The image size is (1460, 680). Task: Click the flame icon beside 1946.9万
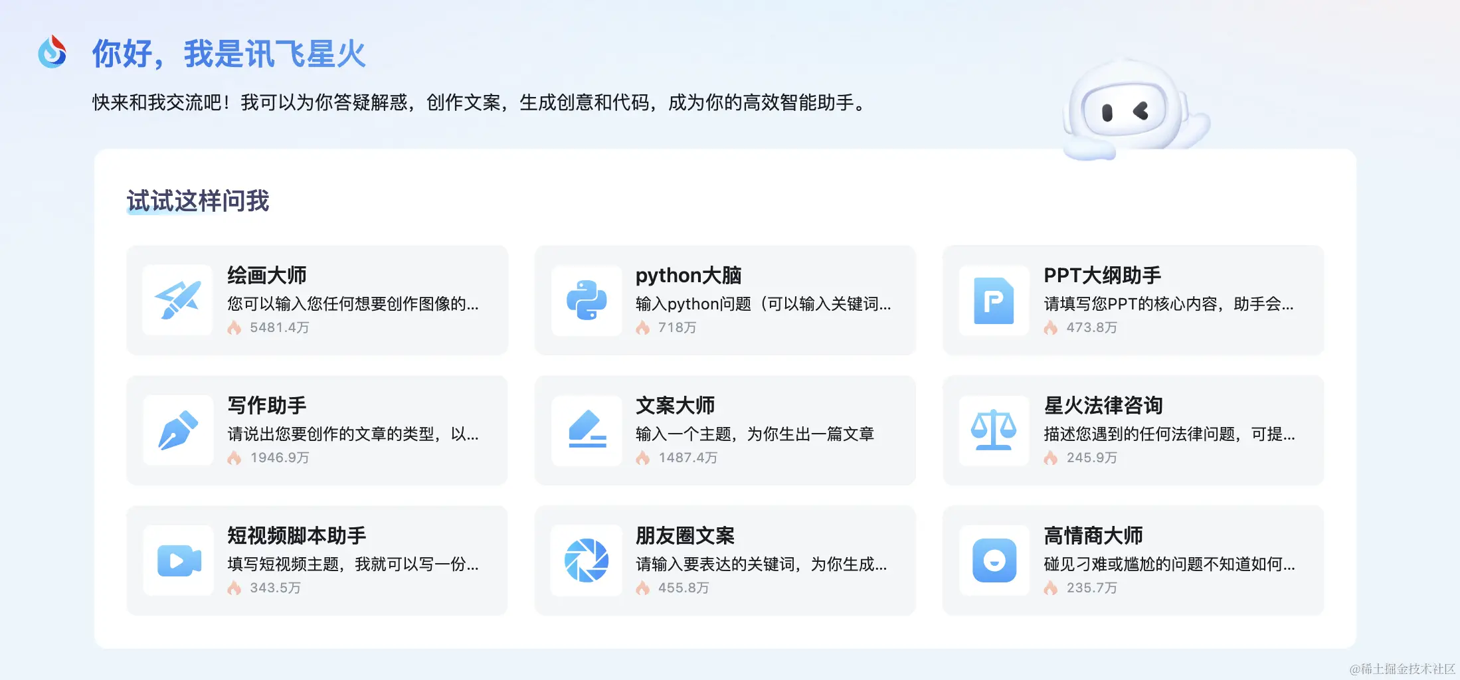pyautogui.click(x=234, y=458)
